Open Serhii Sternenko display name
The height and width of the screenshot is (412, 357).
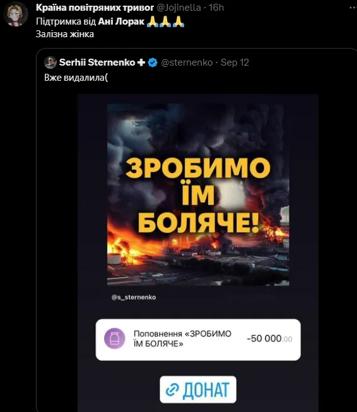coord(97,62)
